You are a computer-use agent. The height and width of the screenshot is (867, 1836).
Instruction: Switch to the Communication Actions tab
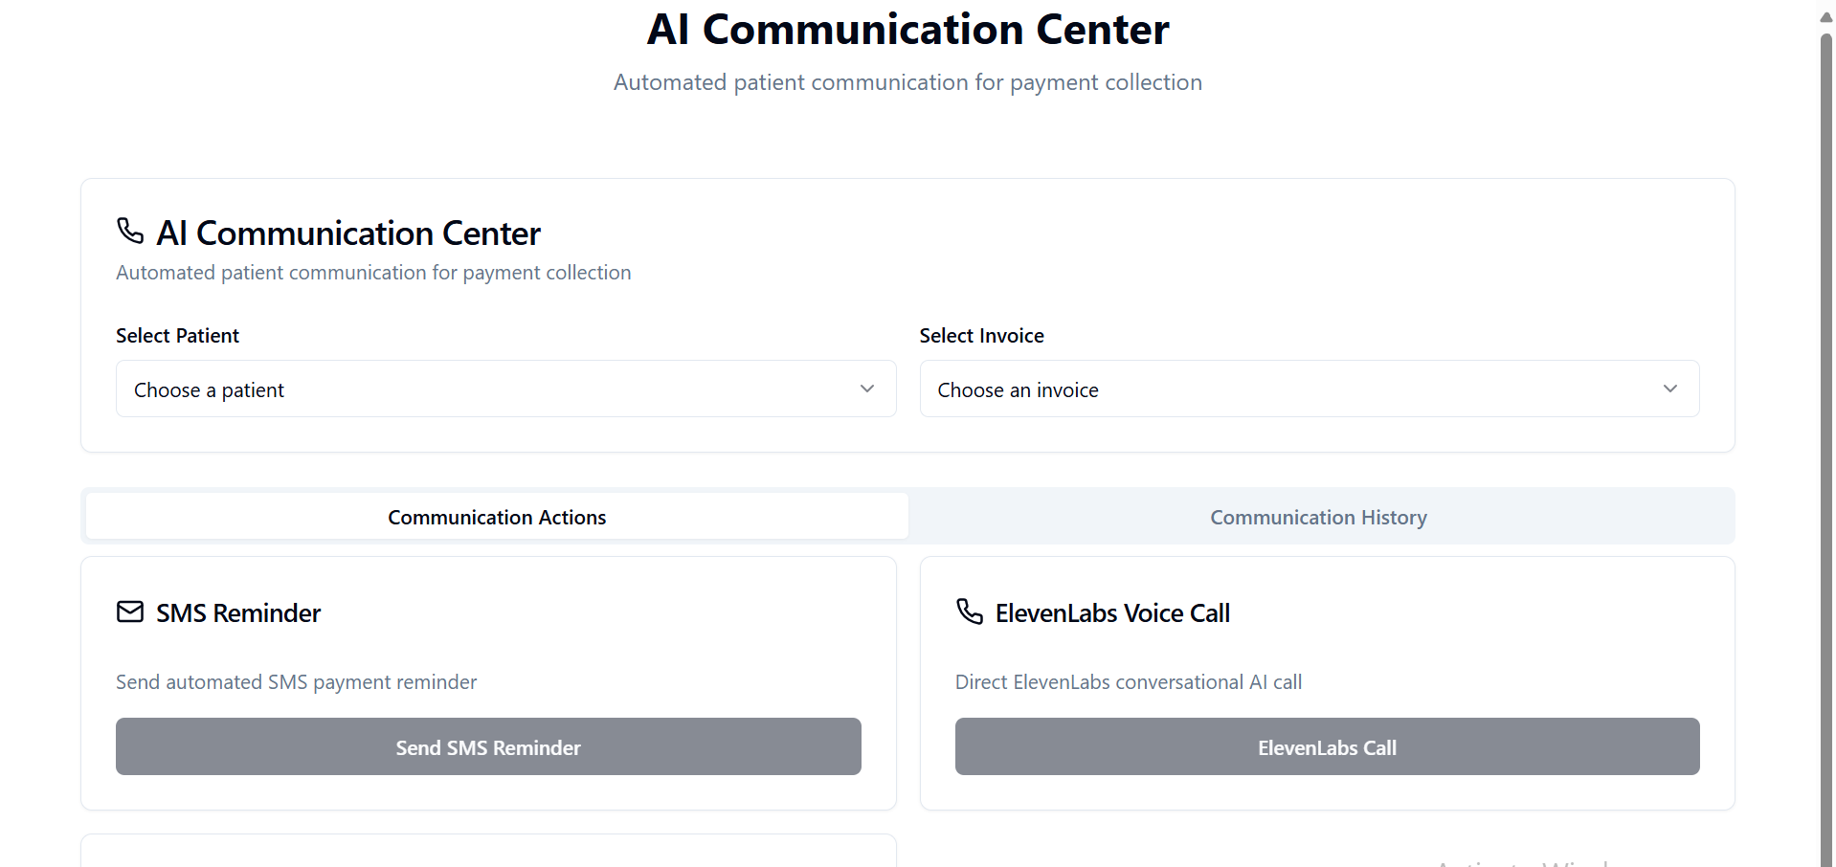coord(497,517)
